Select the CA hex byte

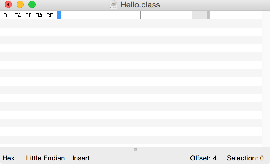[18, 15]
